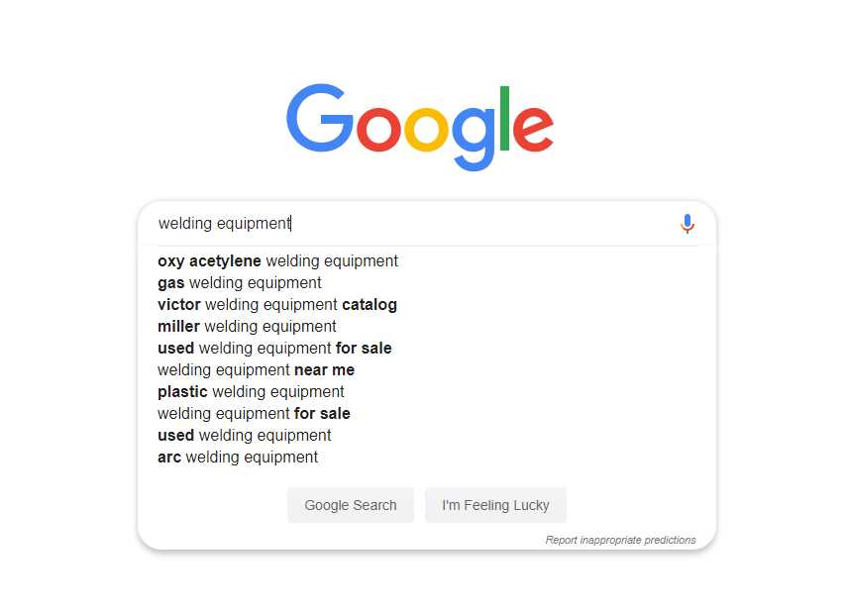
Task: Focus the search box with 'welding equipment'
Action: coord(411,223)
